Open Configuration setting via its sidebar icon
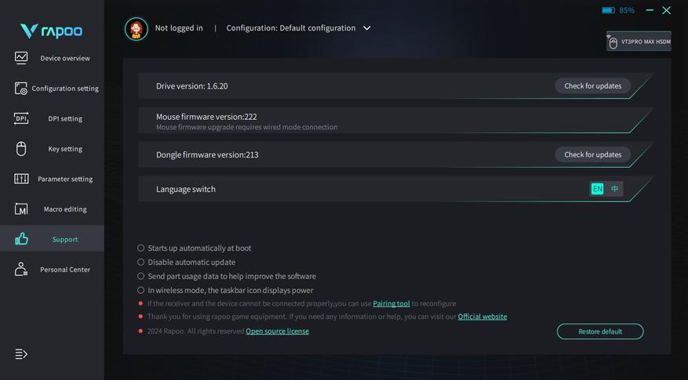The width and height of the screenshot is (688, 380). (x=21, y=89)
